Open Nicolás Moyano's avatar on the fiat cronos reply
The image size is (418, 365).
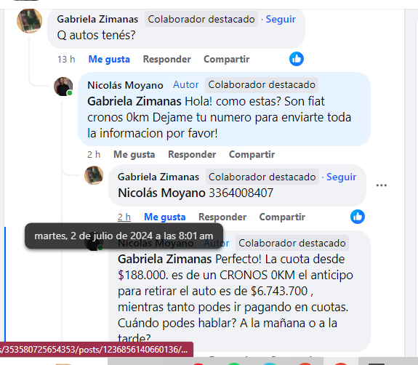click(63, 87)
